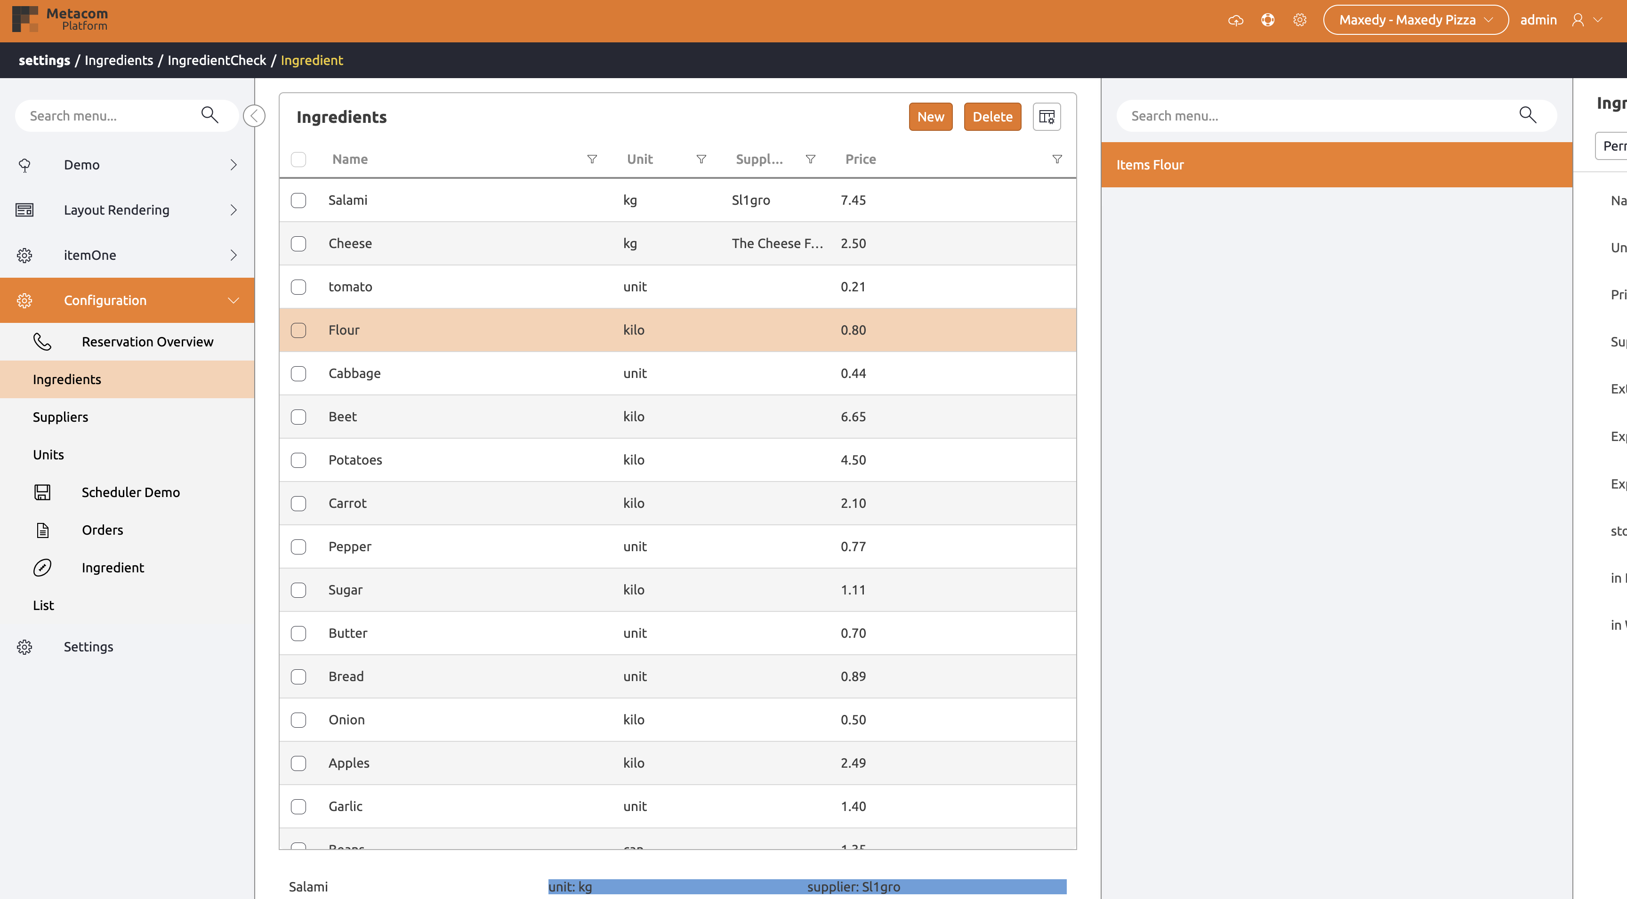1627x899 pixels.
Task: Toggle the select-all header checkbox
Action: tap(298, 159)
